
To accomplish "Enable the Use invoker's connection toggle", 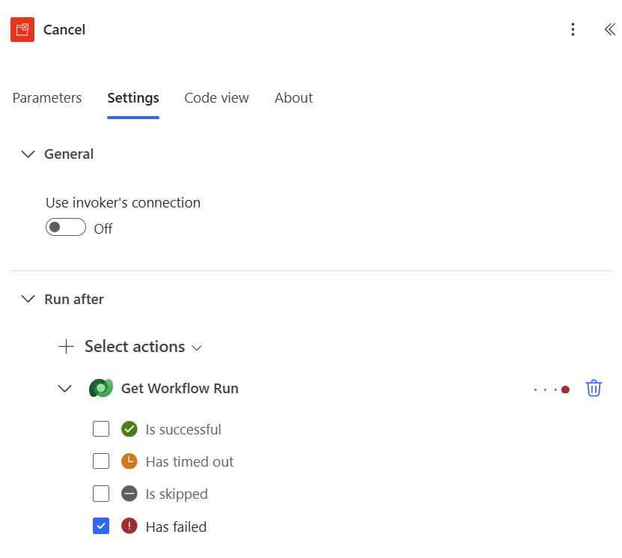I will tap(66, 227).
